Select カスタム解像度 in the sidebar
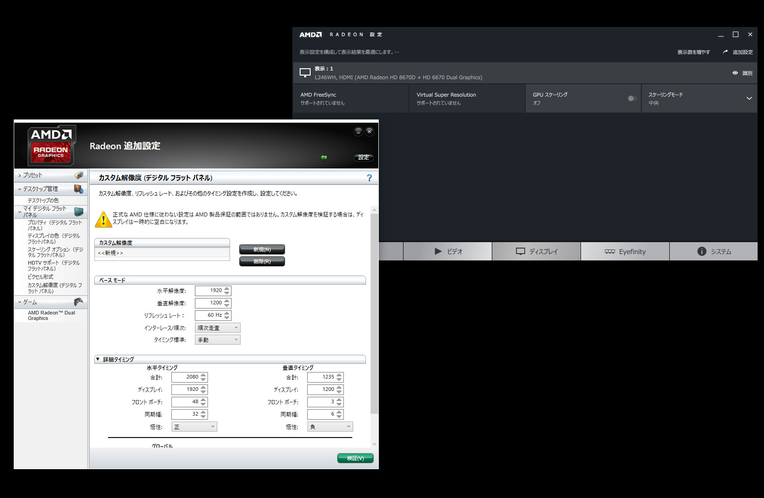This screenshot has height=498, width=764. click(55, 288)
